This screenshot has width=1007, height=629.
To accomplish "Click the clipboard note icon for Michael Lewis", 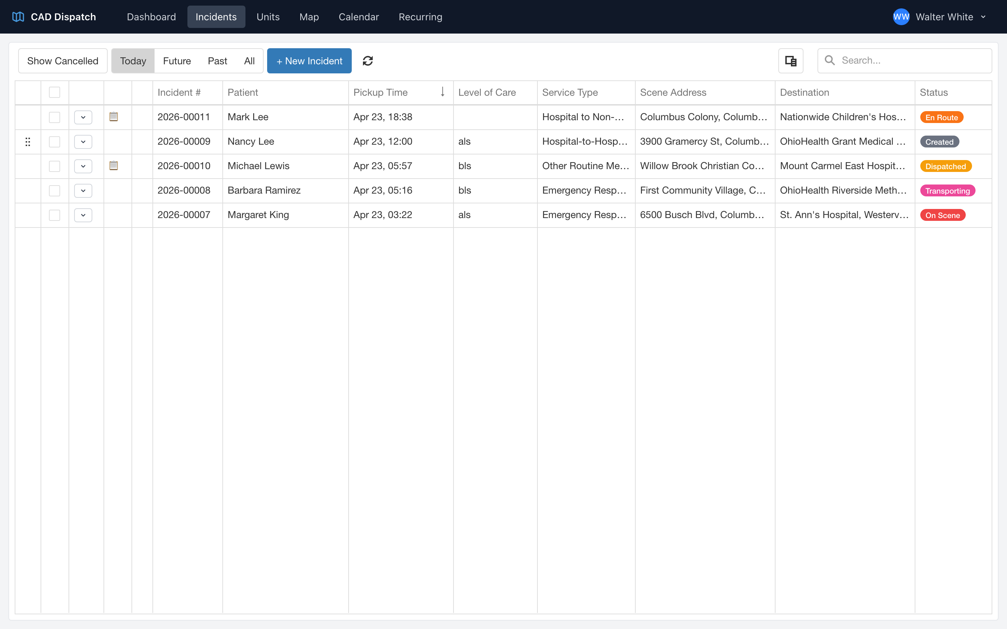I will [x=114, y=166].
